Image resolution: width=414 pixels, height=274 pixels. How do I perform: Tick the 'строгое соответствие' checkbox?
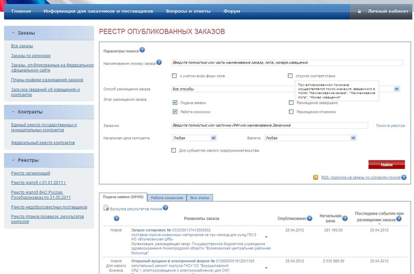click(290, 76)
